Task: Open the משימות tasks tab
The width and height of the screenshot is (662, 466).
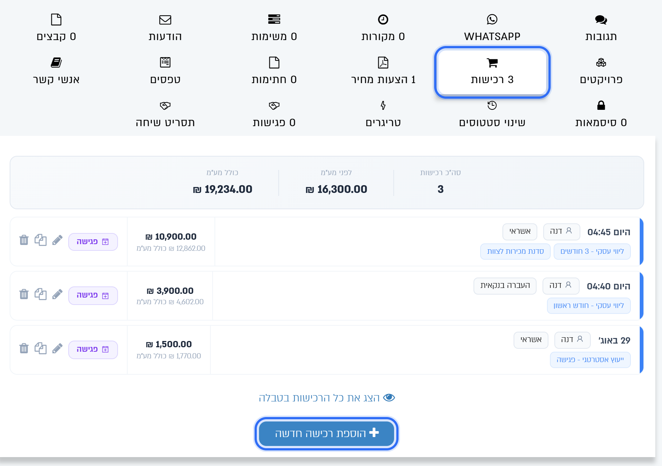Action: (274, 28)
